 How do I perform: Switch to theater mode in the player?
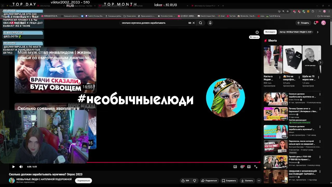point(249,167)
